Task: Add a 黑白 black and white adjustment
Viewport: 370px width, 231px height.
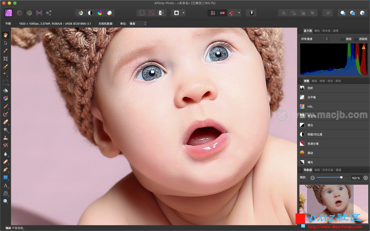Action: point(334,125)
